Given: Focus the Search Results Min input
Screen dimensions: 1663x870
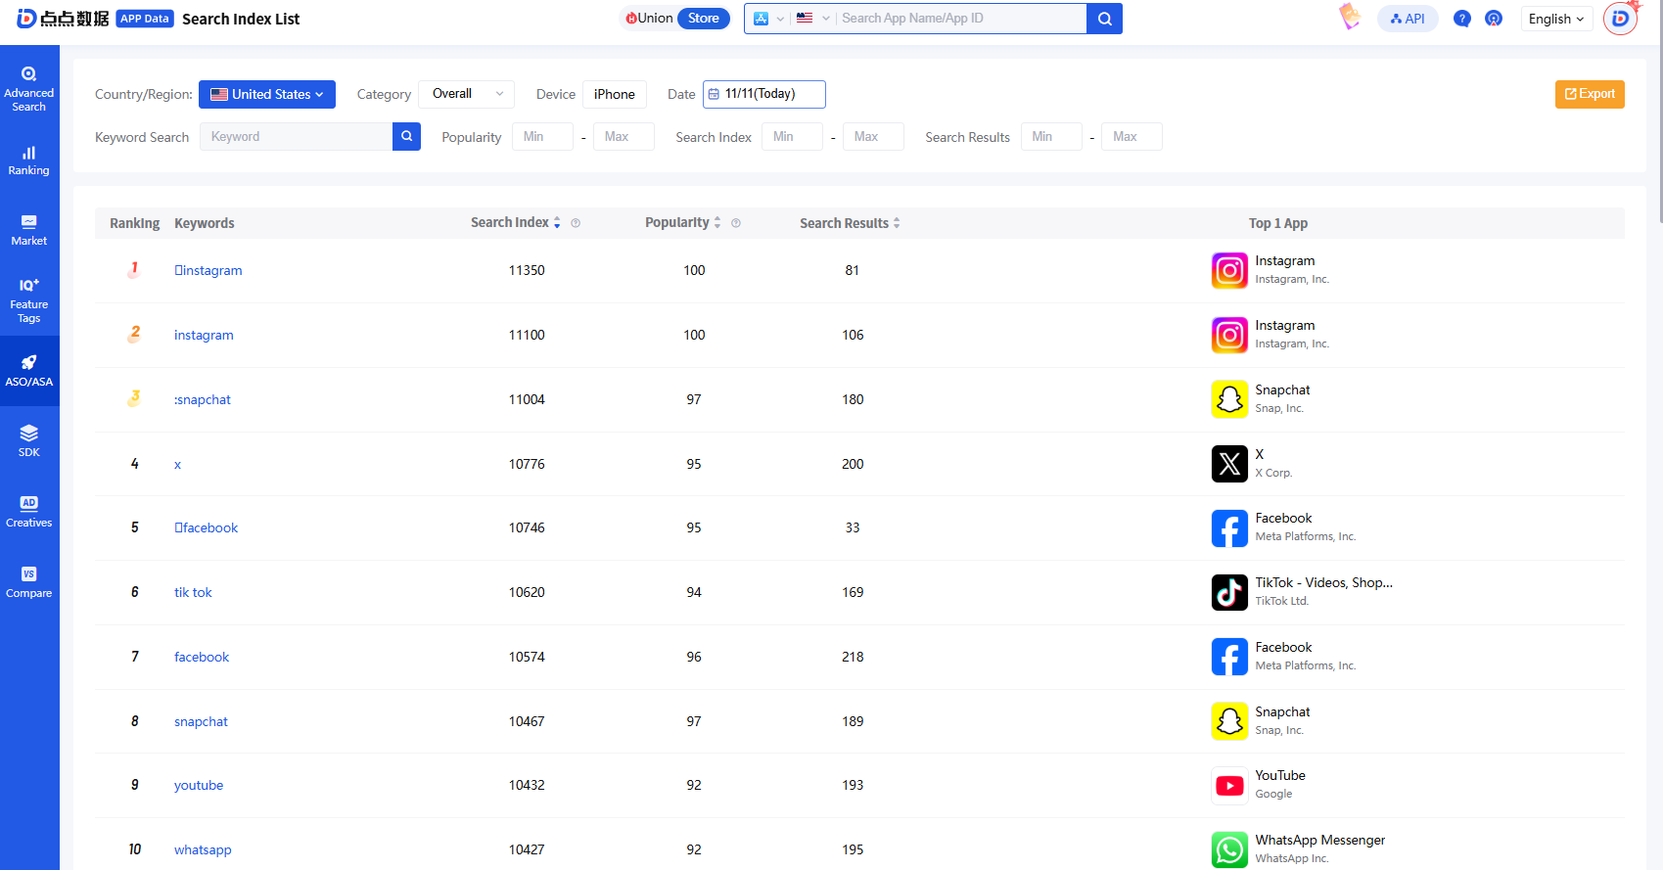Looking at the screenshot, I should tap(1051, 137).
